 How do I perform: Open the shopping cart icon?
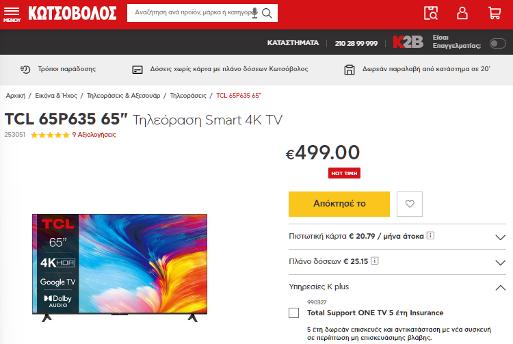[495, 13]
